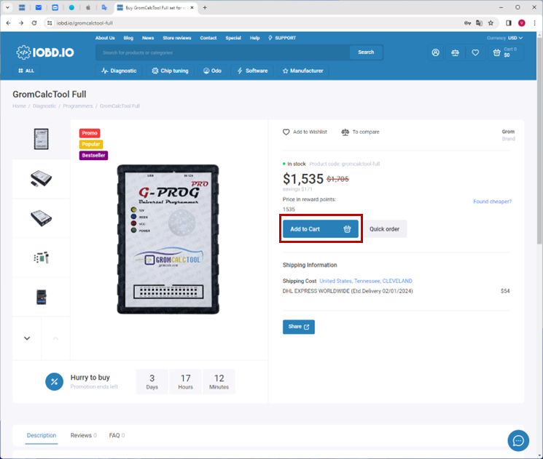Bookmark this page with the star icon
This screenshot has height=459, width=543.
coord(491,23)
